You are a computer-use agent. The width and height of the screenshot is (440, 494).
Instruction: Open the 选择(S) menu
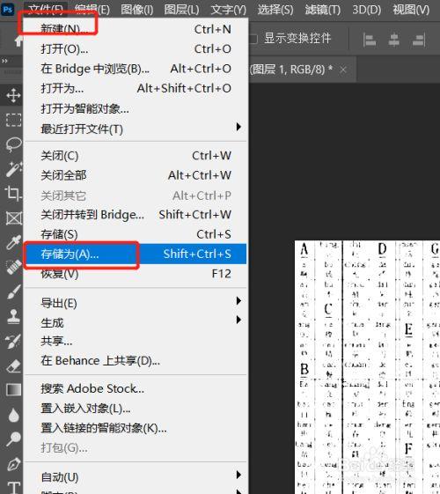tap(275, 10)
